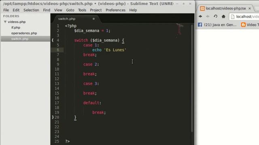Click the Back arrow in browser
This screenshot has height=145, width=259.
pyautogui.click(x=200, y=16)
